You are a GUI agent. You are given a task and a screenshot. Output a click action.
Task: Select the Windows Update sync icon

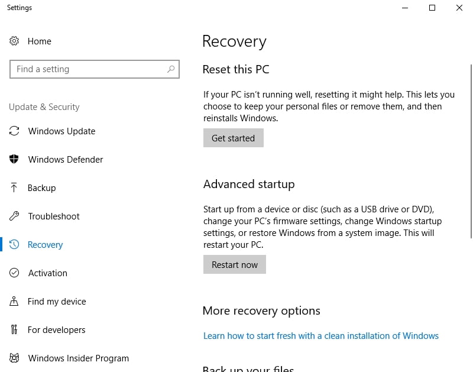14,131
